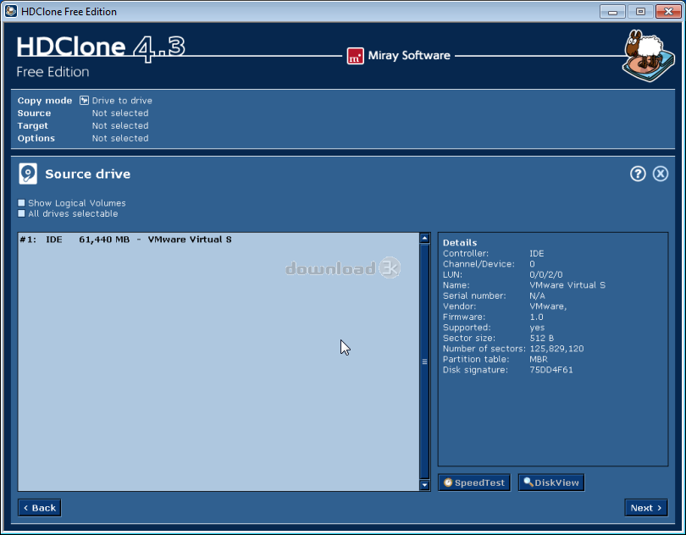
Task: Click the Miray Software logo
Action: click(355, 55)
